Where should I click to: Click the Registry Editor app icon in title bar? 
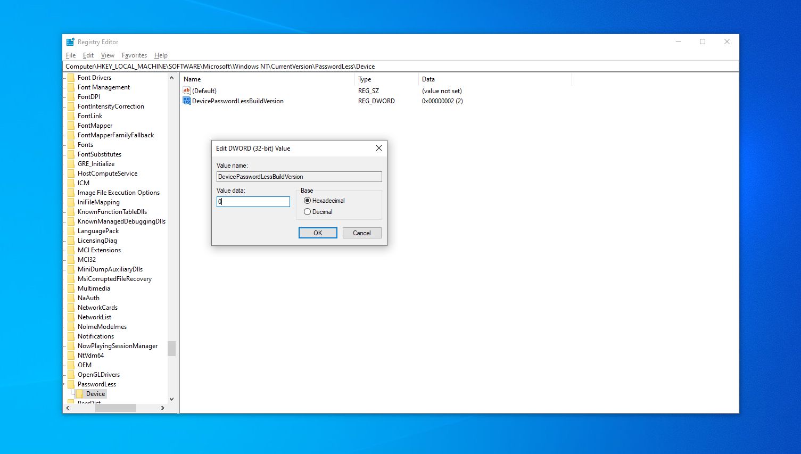click(70, 42)
